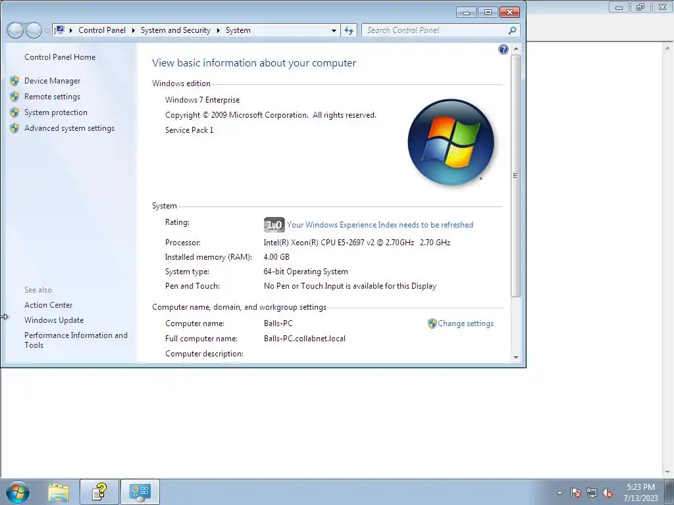Go to Control Panel Home

60,57
